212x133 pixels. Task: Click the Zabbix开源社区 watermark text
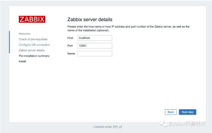(x=187, y=124)
